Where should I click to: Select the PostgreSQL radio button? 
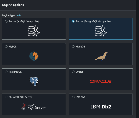pyautogui.click(x=6, y=72)
